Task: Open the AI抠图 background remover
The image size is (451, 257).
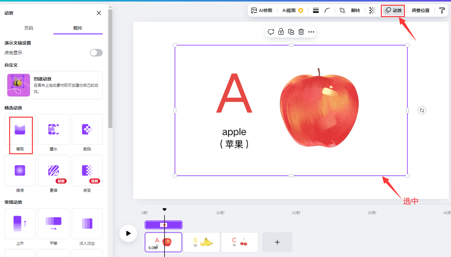Action: (x=293, y=10)
